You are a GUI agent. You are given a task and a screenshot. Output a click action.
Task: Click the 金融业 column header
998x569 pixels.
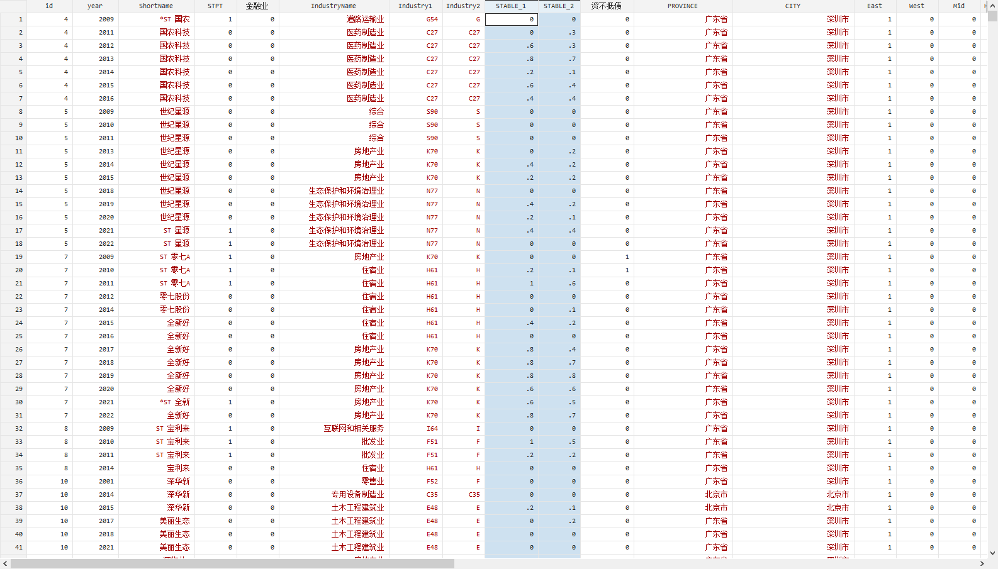pos(257,6)
